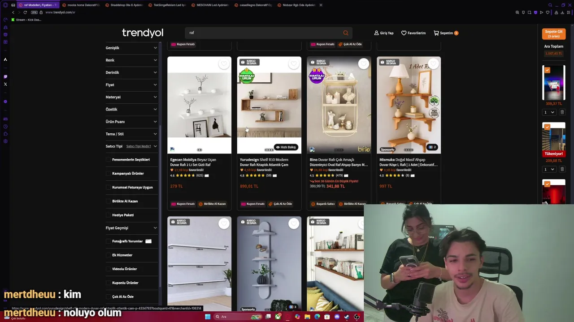The width and height of the screenshot is (574, 322).
Task: Switch to Shaddshop tab
Action: [124, 5]
